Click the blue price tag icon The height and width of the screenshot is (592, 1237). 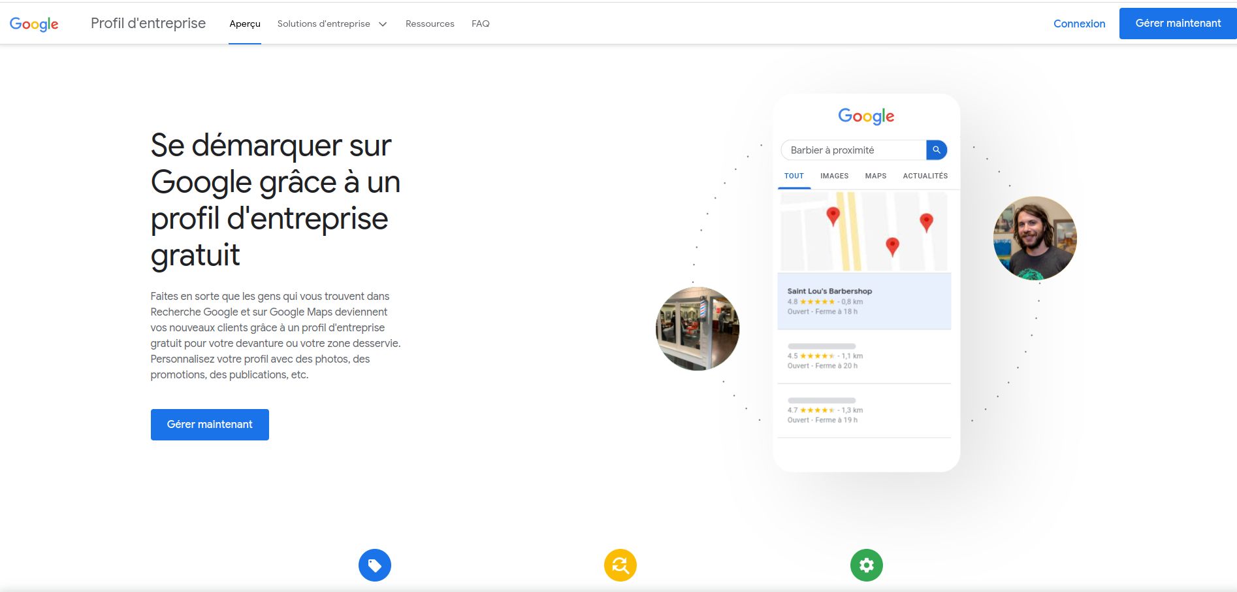[x=375, y=565]
